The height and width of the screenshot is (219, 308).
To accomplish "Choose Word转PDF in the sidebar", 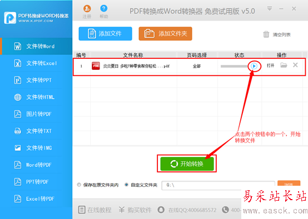I will coord(36,165).
